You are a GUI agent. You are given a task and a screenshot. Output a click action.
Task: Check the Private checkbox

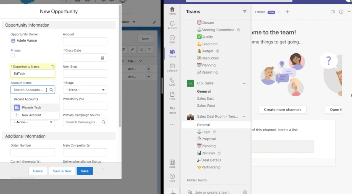point(13,56)
